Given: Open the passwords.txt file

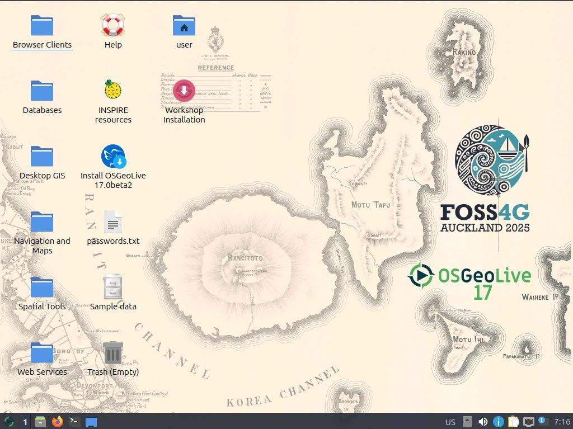Looking at the screenshot, I should coord(113,223).
